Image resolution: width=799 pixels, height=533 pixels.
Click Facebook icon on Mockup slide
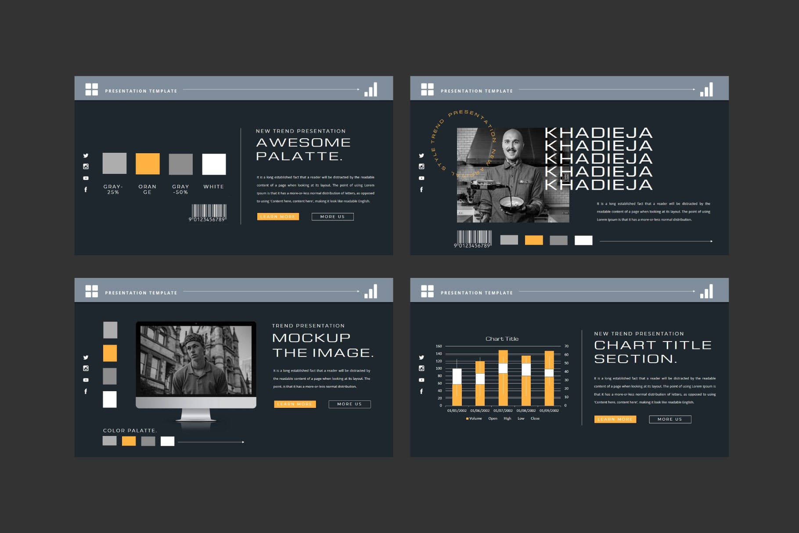point(86,391)
